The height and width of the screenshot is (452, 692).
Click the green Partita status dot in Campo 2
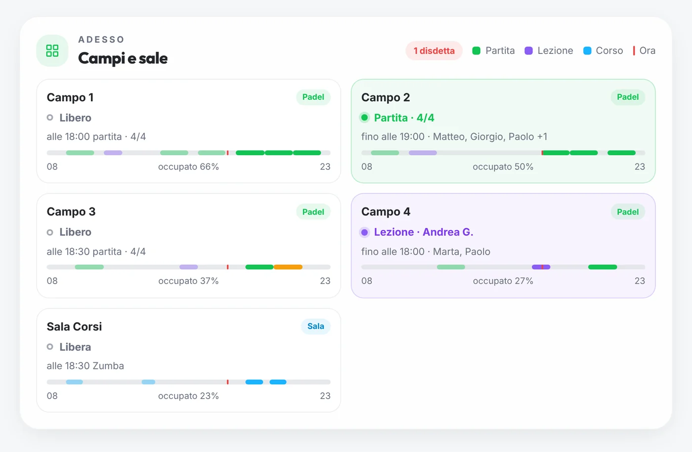pos(364,118)
